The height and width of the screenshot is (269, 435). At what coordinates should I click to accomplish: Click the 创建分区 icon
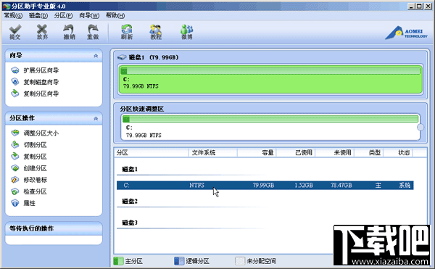15,168
